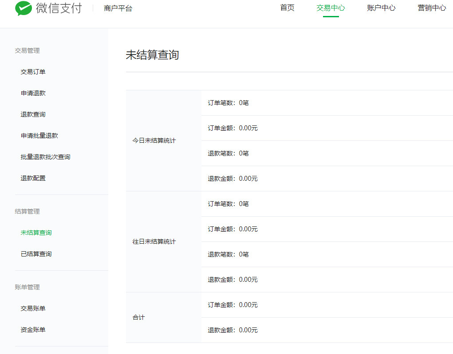Select 未结算查询 in sidebar

click(36, 233)
